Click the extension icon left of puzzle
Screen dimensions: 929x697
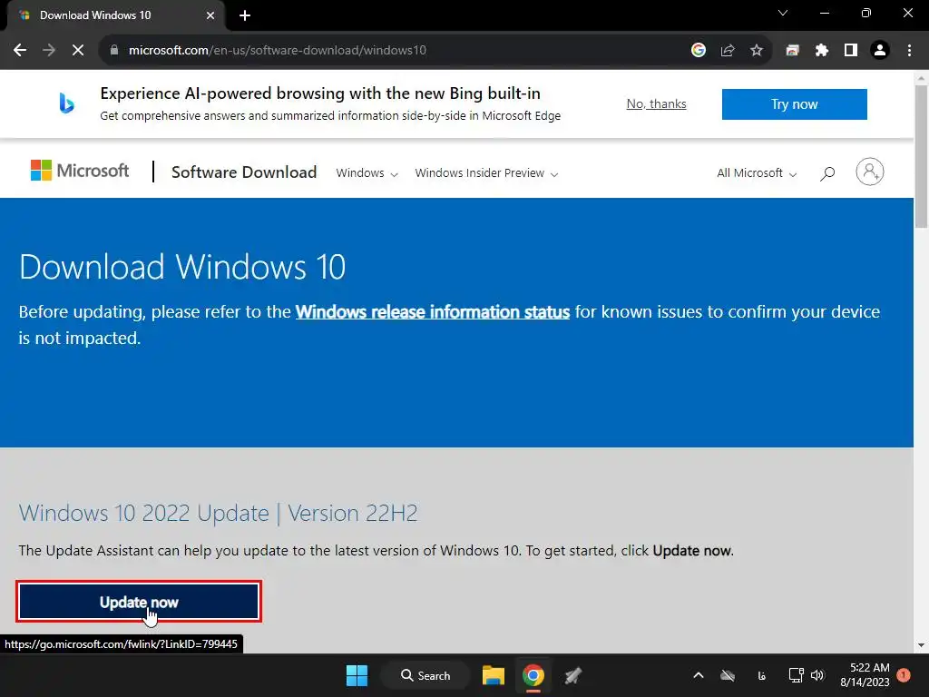[x=793, y=51]
